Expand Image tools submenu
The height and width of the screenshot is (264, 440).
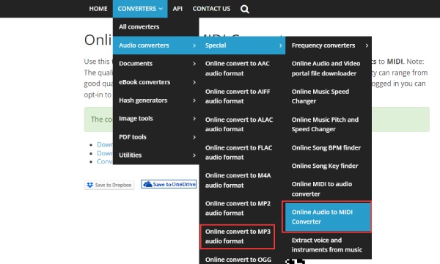155,118
